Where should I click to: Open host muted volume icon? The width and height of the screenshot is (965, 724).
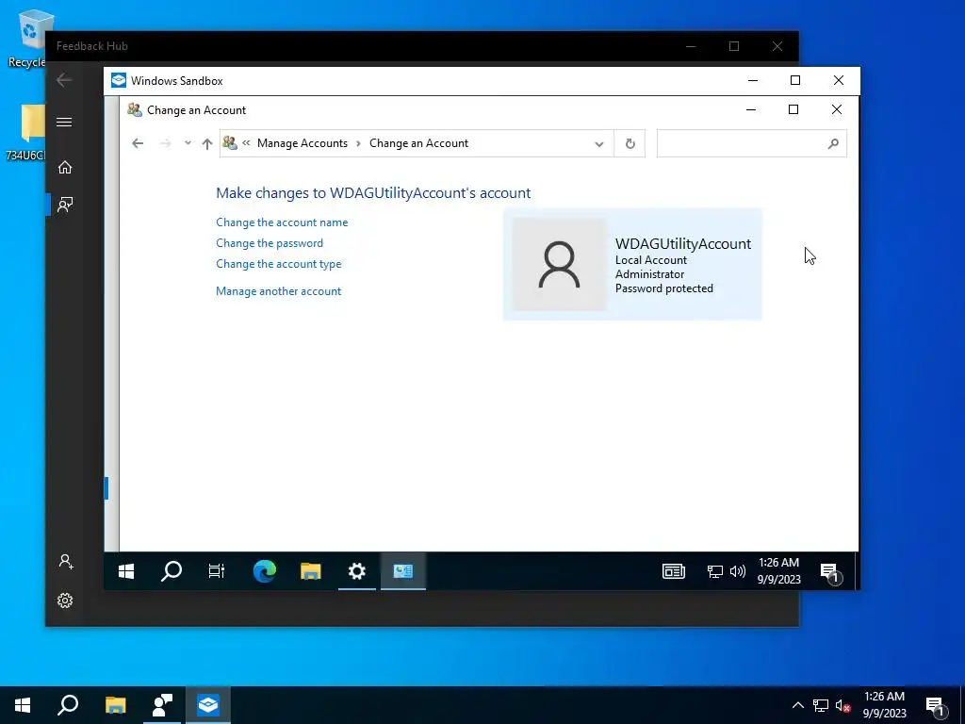point(843,705)
